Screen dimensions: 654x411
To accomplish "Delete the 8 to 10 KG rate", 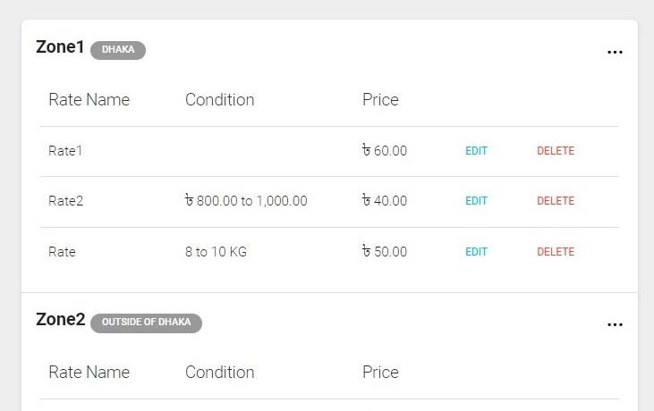I will [x=556, y=252].
